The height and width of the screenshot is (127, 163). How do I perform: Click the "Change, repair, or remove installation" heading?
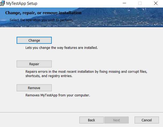click(x=43, y=13)
